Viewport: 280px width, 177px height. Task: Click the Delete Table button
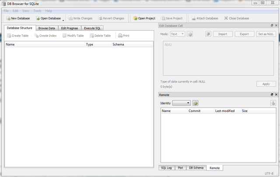tap(100, 35)
